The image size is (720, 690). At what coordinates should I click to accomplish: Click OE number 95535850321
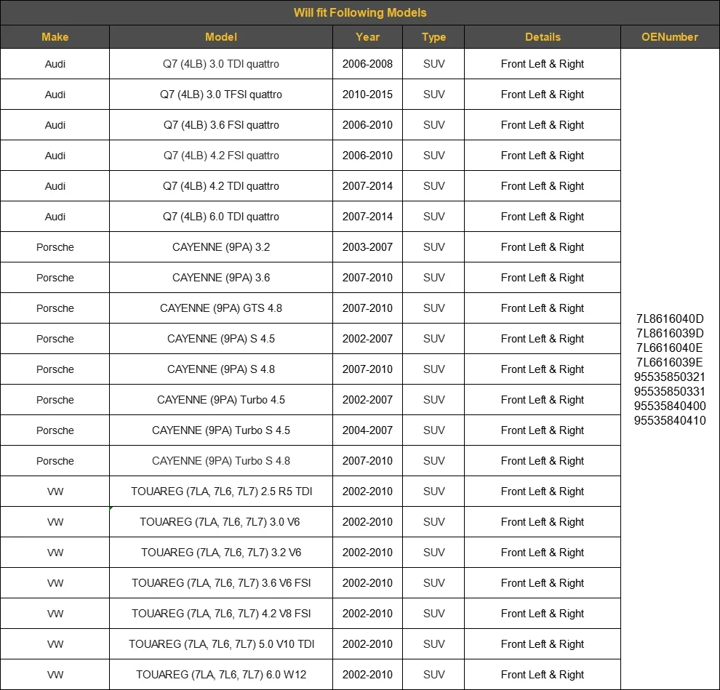[670, 377]
